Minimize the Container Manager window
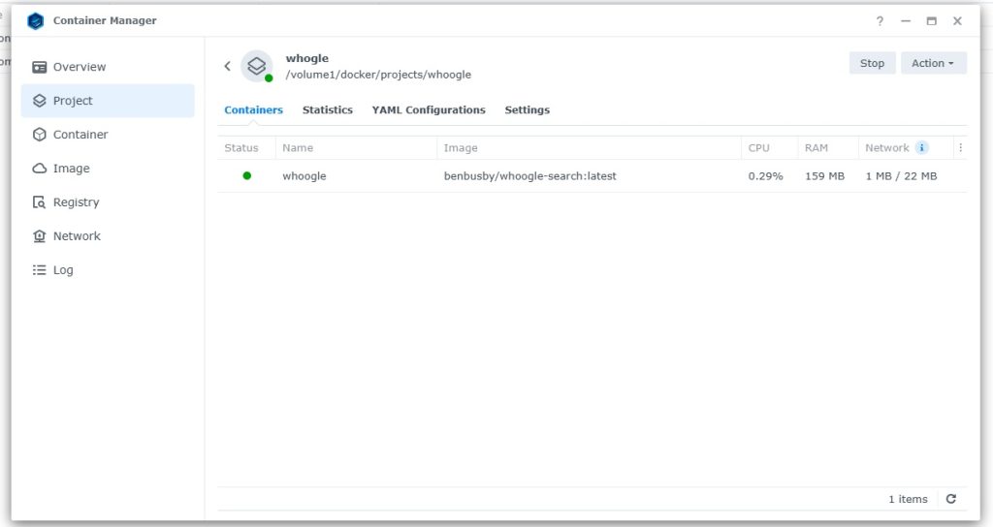The height and width of the screenshot is (527, 993). 906,21
